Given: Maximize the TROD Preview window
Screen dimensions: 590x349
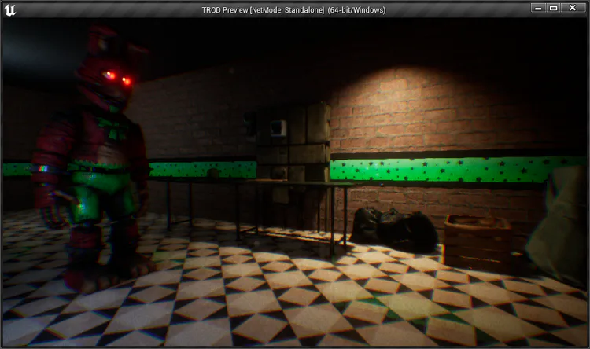Looking at the screenshot, I should point(553,8).
